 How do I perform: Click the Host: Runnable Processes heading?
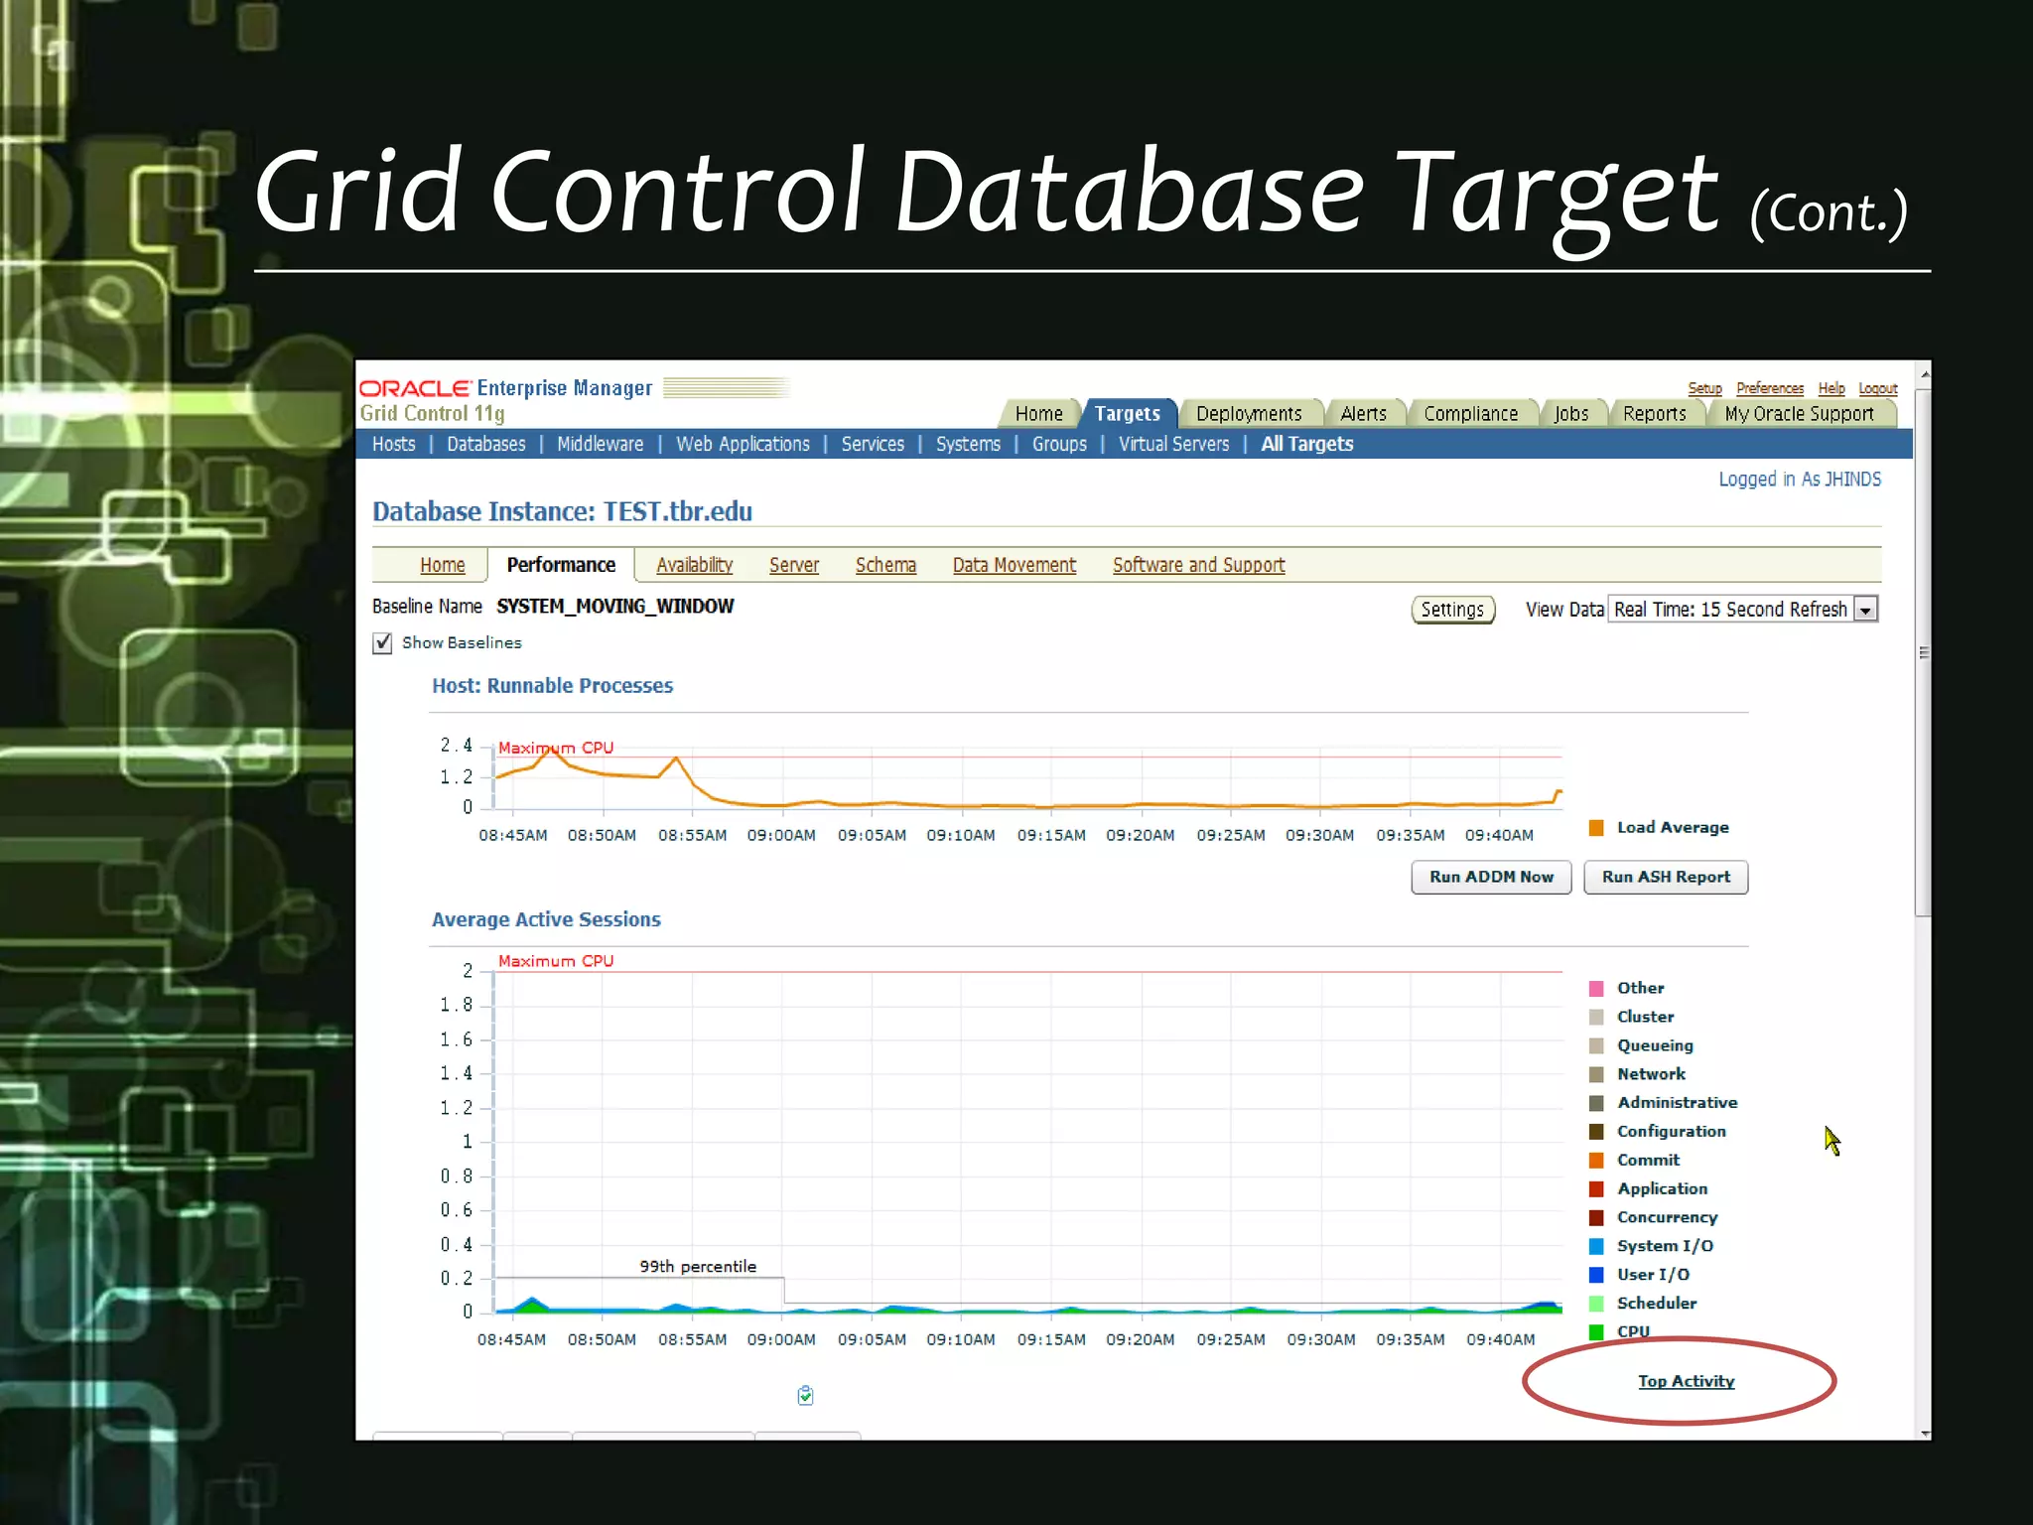(552, 686)
